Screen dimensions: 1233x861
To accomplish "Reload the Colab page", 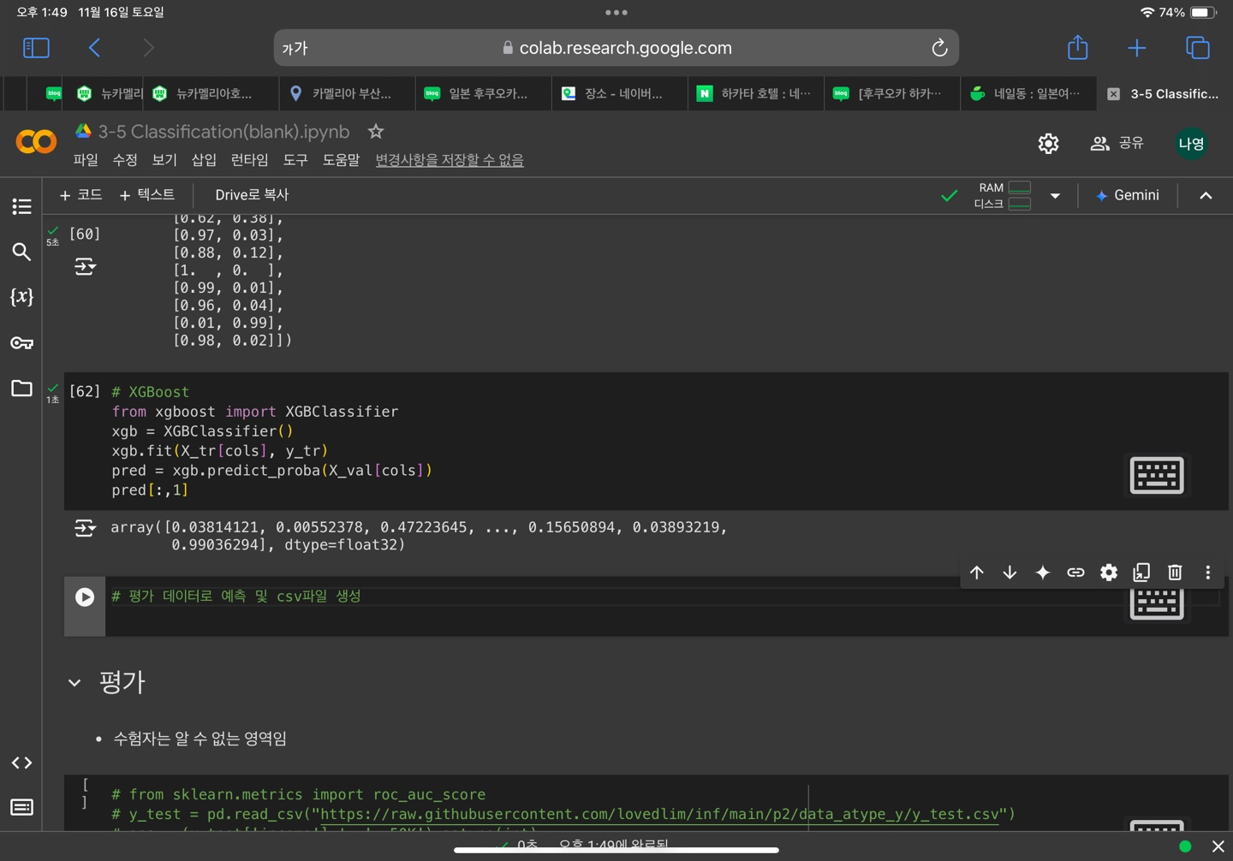I will tap(939, 48).
